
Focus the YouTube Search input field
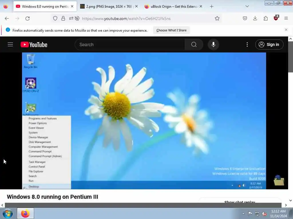pos(130,44)
